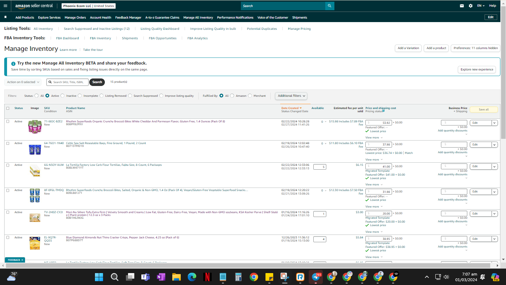Image resolution: width=506 pixels, height=285 pixels.
Task: Click Help in the top bar
Action: click(493, 6)
